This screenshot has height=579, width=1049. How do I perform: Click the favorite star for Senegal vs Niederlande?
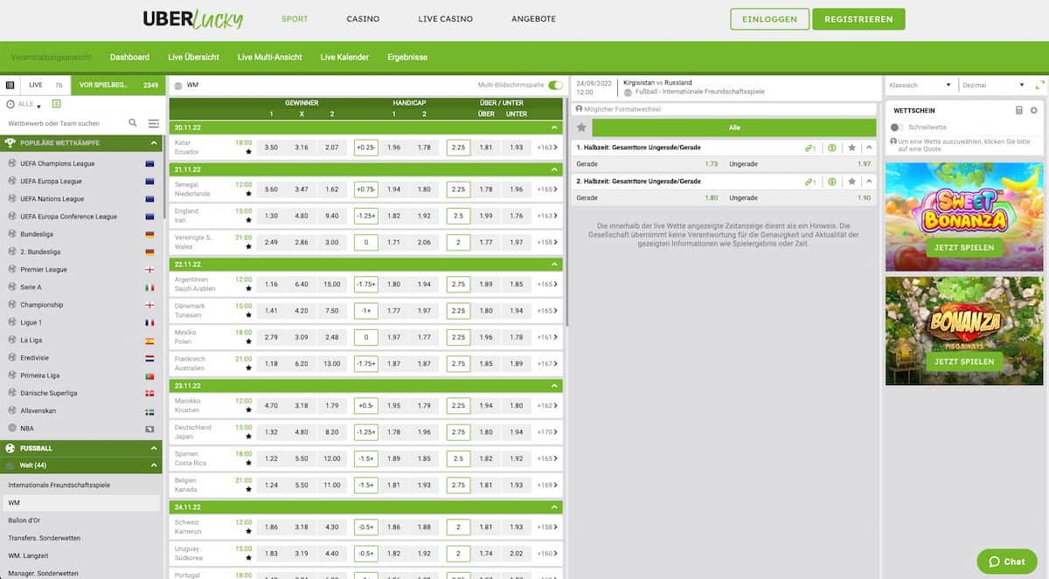248,194
